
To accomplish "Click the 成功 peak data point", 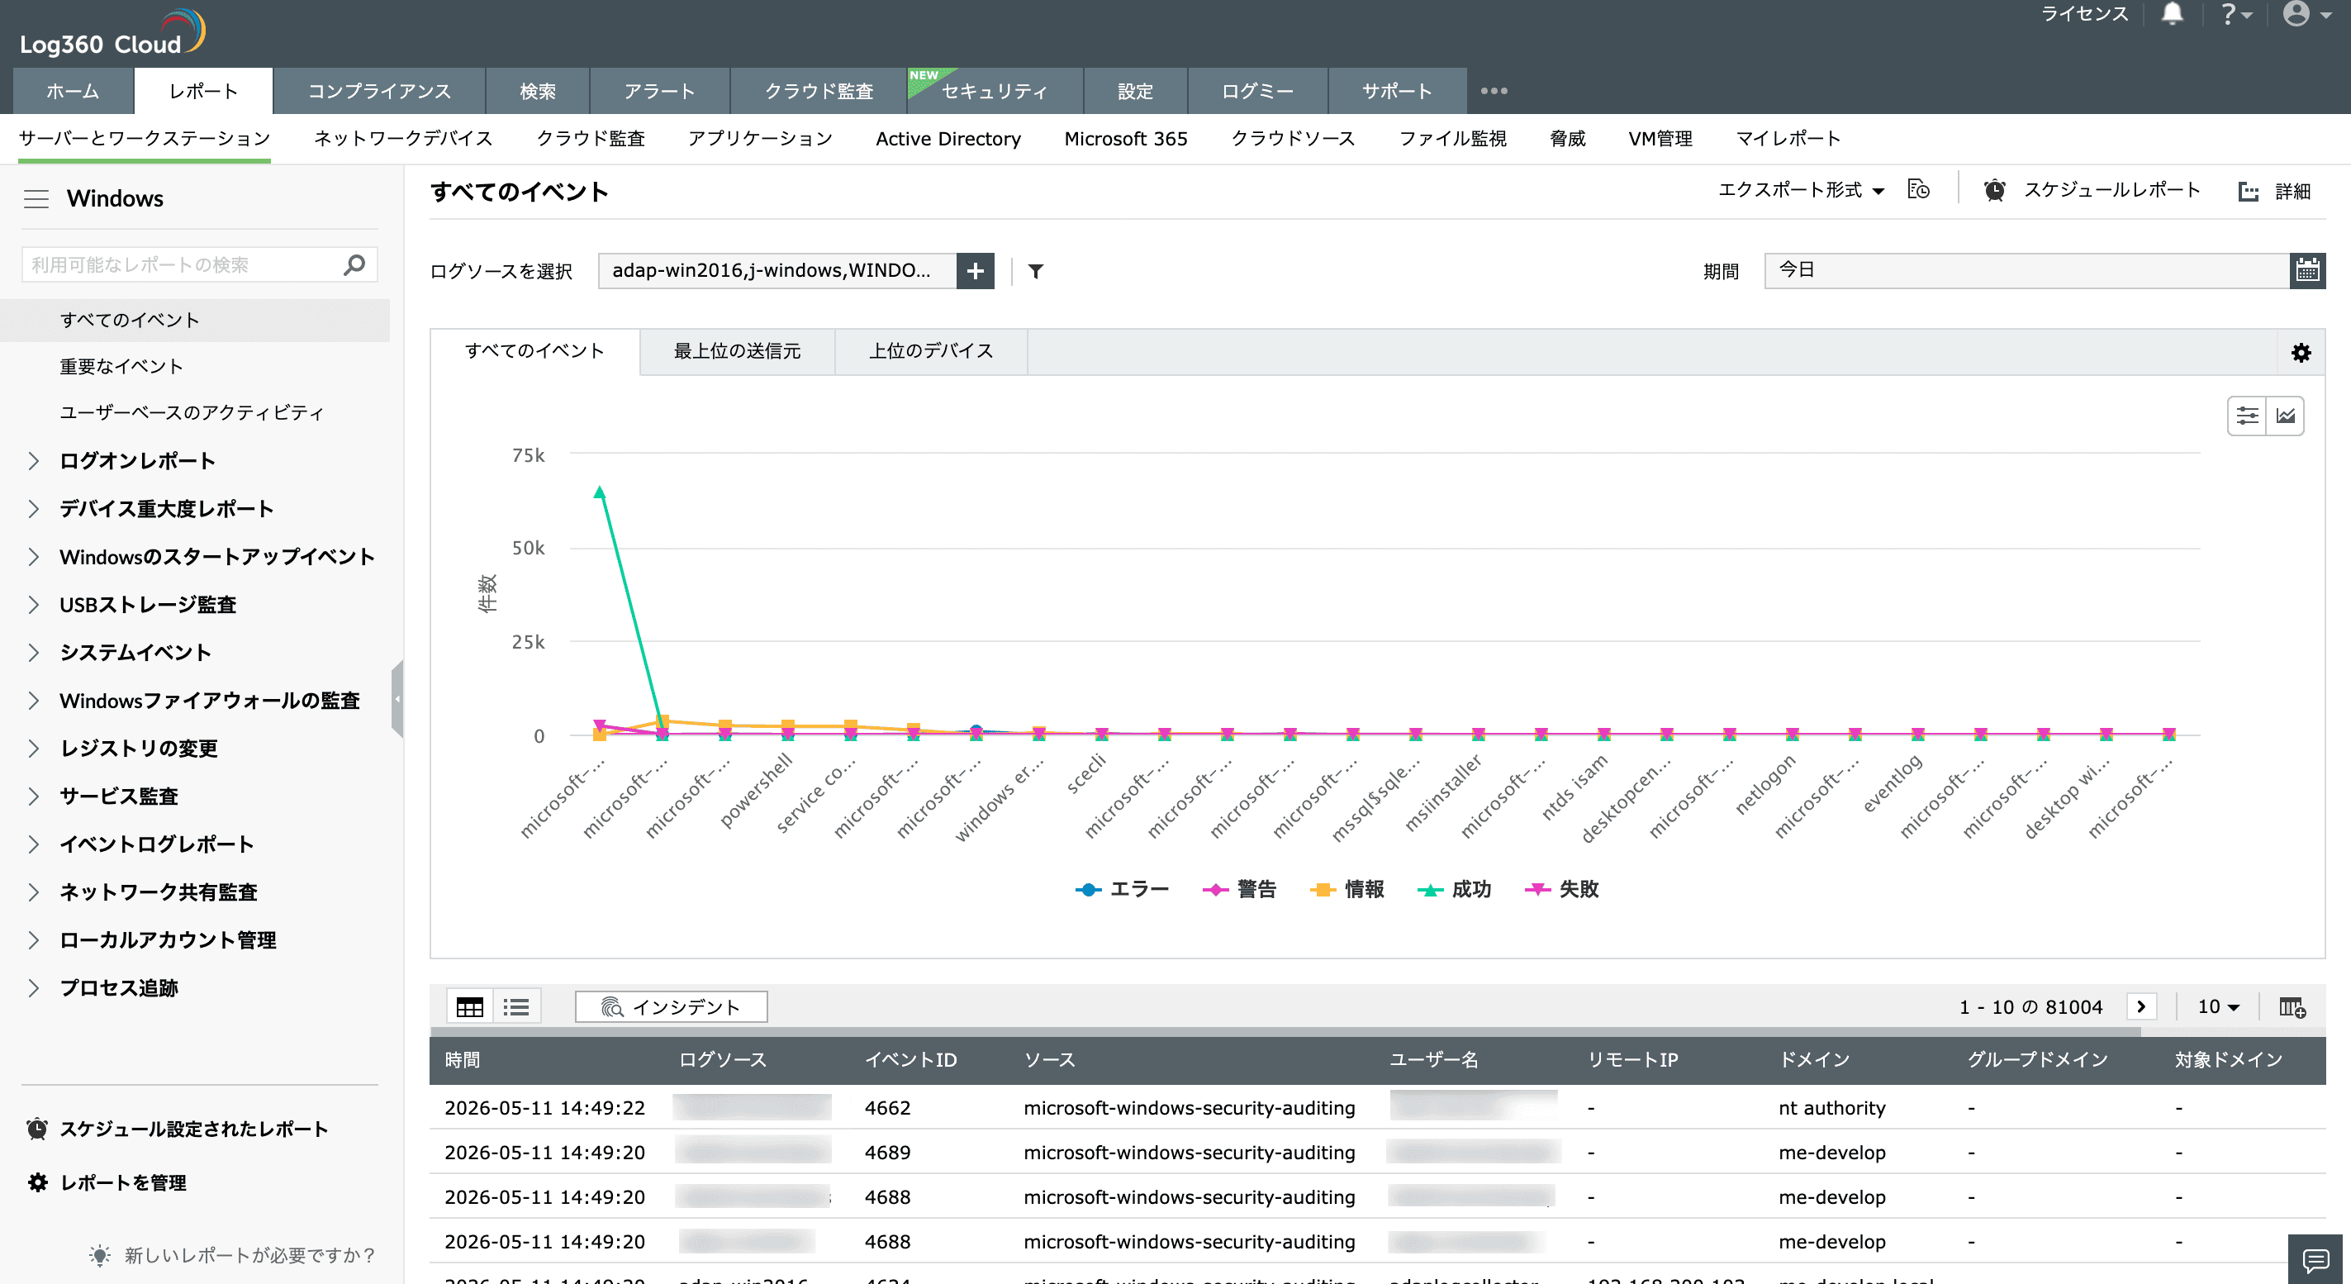I will coord(600,492).
